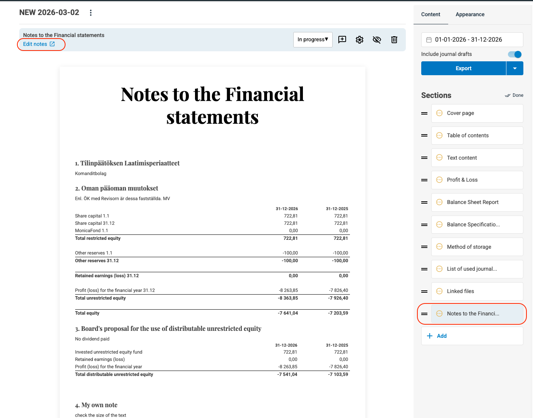Screen dimensions: 533x418
Task: Open the In progress status dropdown
Action: tap(313, 40)
